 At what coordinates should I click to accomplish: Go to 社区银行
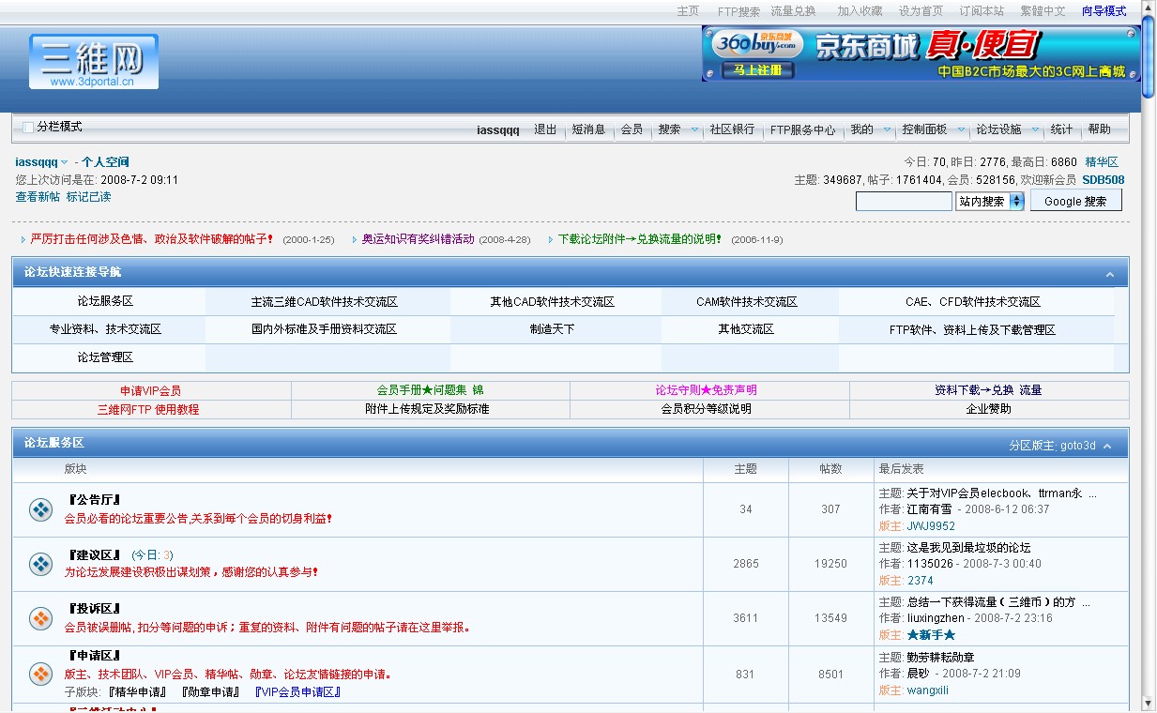pyautogui.click(x=732, y=129)
